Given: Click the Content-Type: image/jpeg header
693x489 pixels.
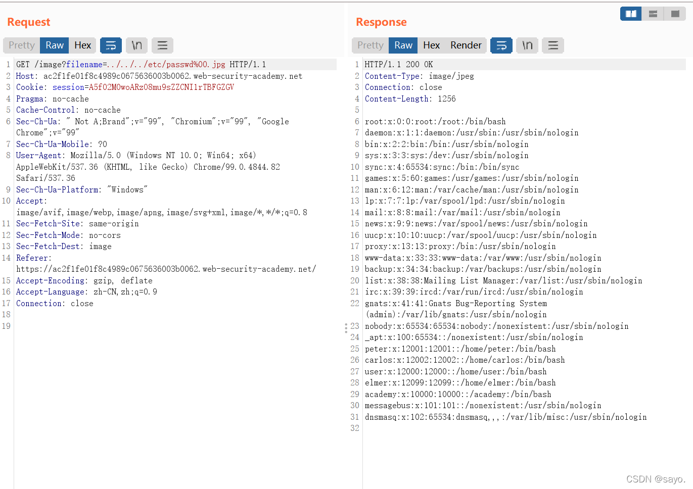Looking at the screenshot, I should pyautogui.click(x=420, y=76).
